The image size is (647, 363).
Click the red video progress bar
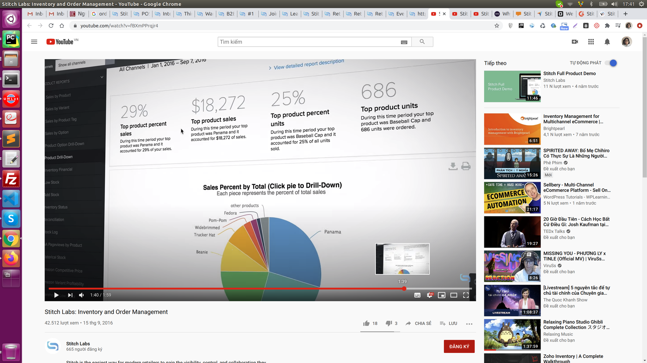pos(221,289)
